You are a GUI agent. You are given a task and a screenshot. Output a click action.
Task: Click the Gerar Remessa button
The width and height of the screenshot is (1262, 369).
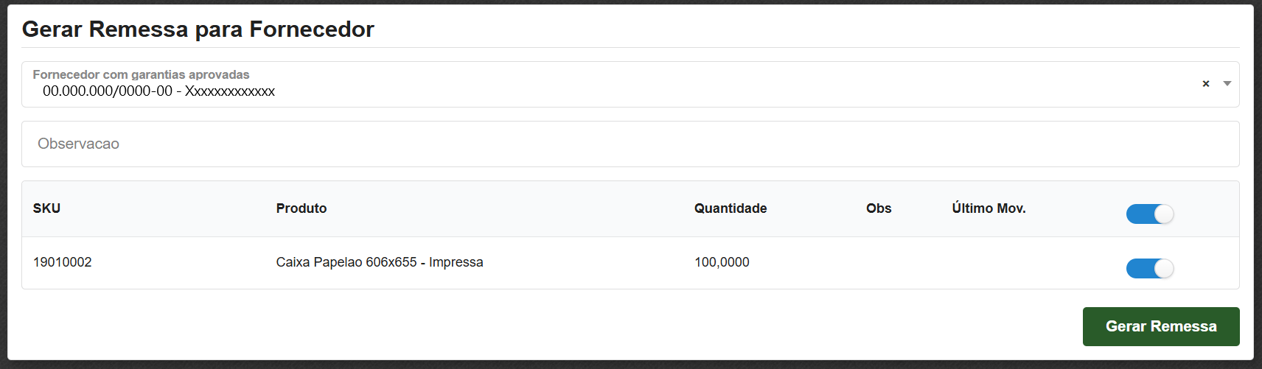tap(1160, 326)
